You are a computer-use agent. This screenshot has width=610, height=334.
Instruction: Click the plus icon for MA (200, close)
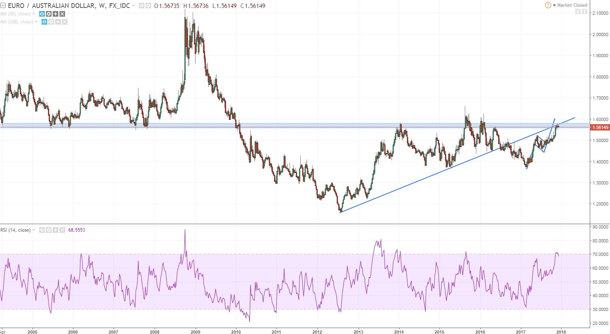pos(58,22)
